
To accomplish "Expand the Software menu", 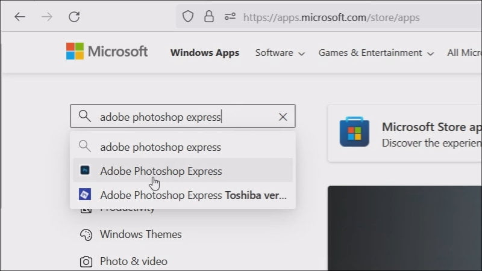I will [x=280, y=53].
